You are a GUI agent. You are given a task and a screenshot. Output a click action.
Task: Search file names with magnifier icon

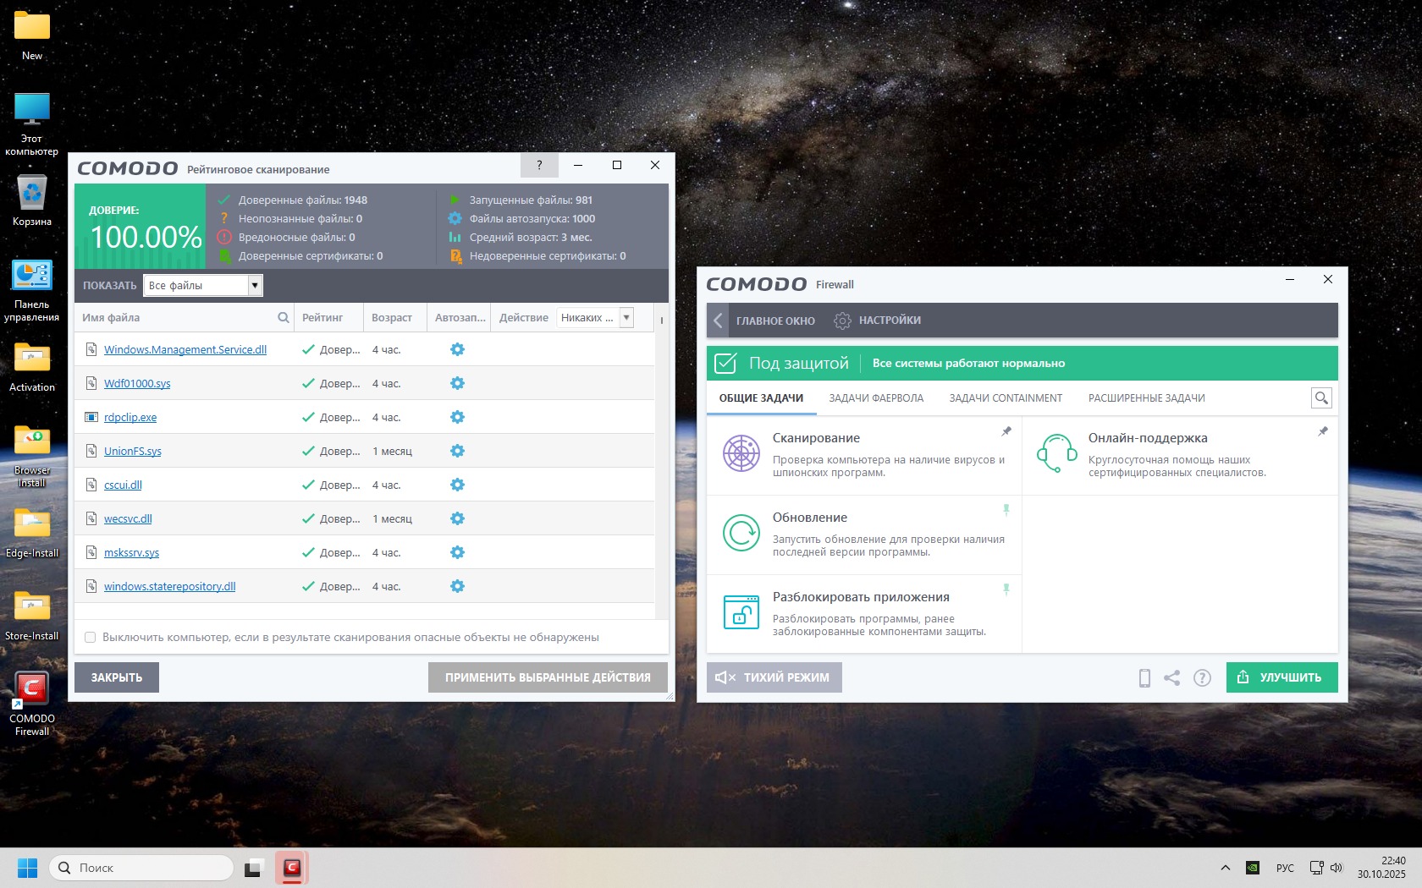coord(284,318)
